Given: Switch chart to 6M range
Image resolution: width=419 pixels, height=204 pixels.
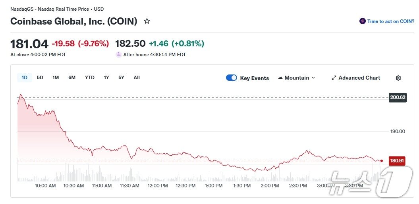Looking at the screenshot, I should coord(72,78).
